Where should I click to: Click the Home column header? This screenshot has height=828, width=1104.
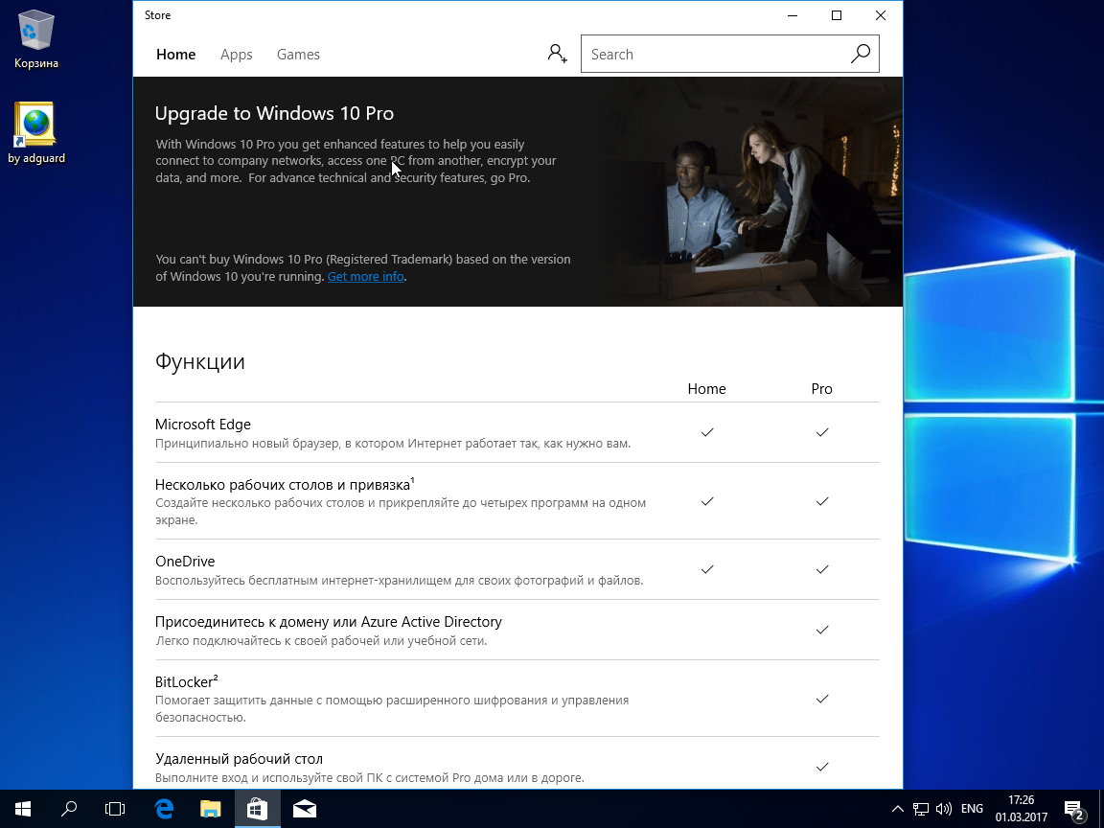click(x=706, y=389)
